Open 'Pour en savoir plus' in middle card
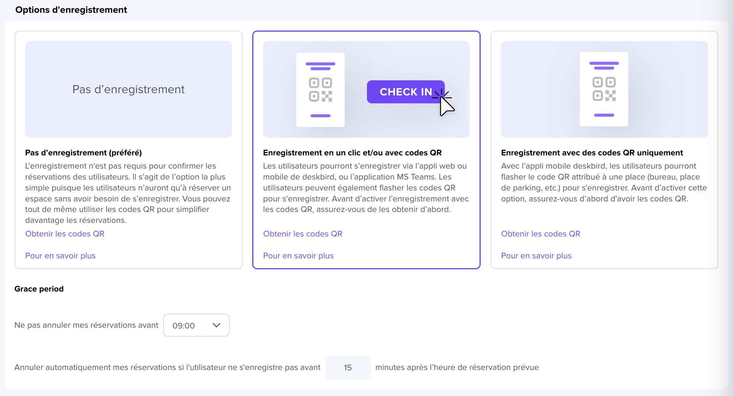Image resolution: width=734 pixels, height=396 pixels. (298, 256)
